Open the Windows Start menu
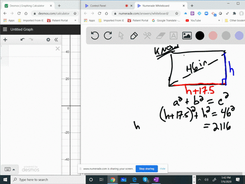 [x=5, y=179]
